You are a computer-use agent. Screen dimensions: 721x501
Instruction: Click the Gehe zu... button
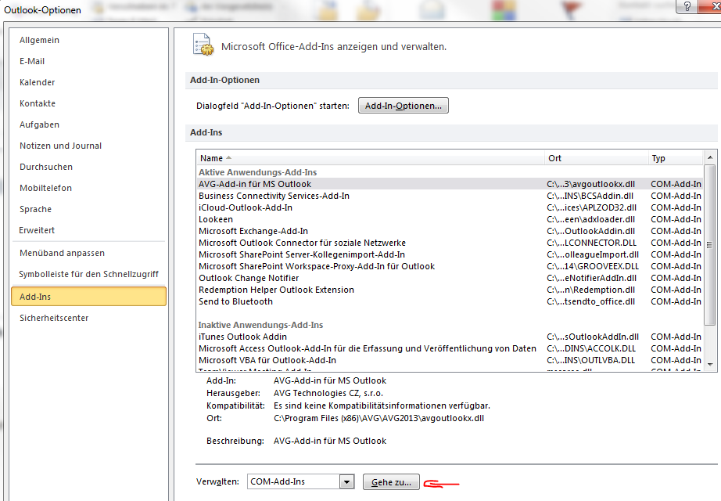pos(391,482)
